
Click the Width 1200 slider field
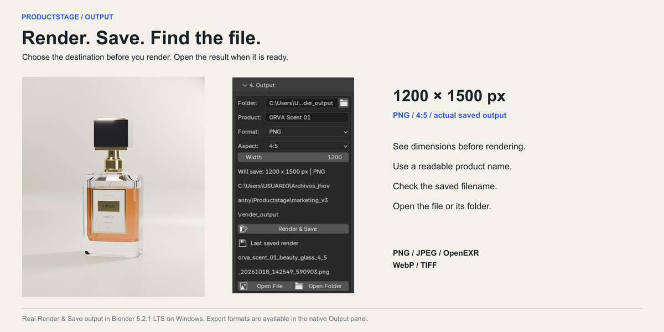point(293,157)
